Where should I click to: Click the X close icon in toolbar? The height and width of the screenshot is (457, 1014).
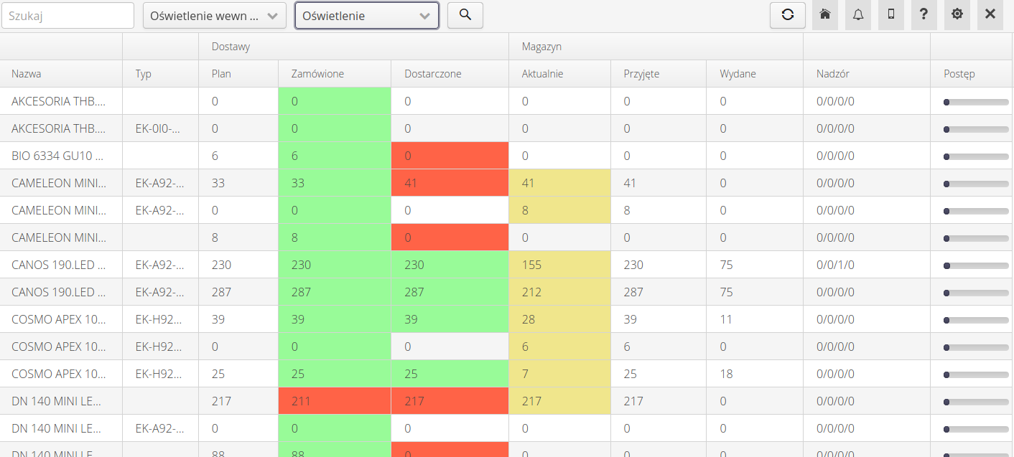pos(990,15)
